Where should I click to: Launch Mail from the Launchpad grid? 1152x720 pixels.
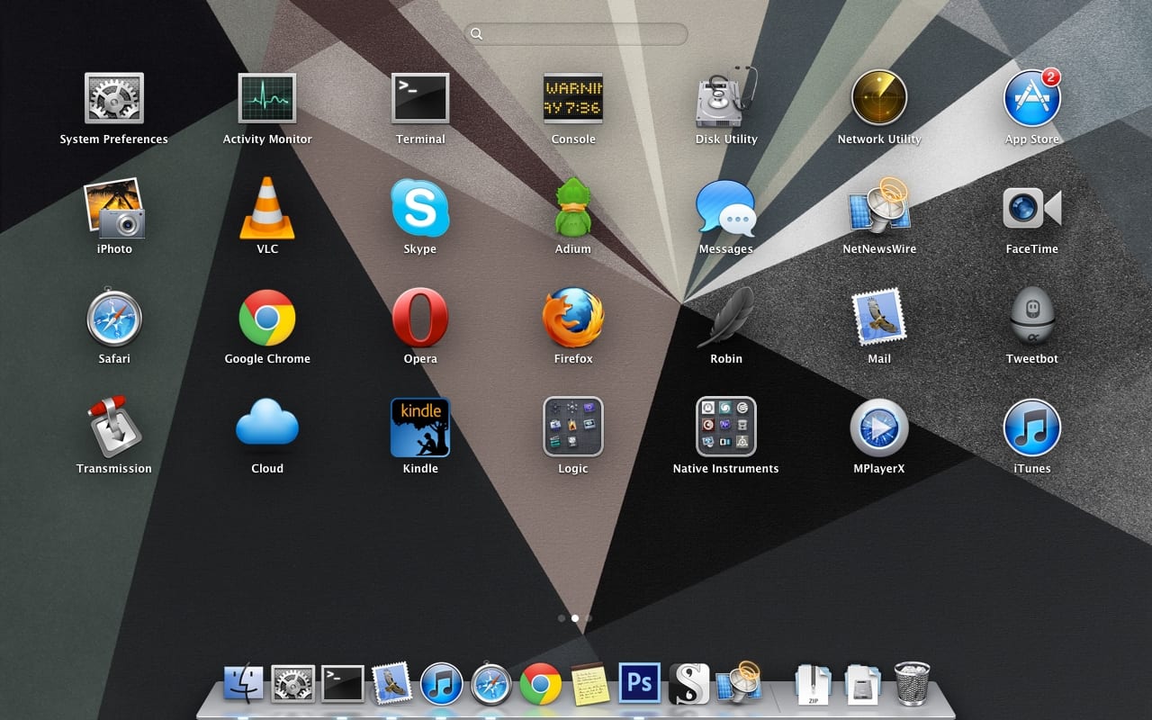pos(879,318)
